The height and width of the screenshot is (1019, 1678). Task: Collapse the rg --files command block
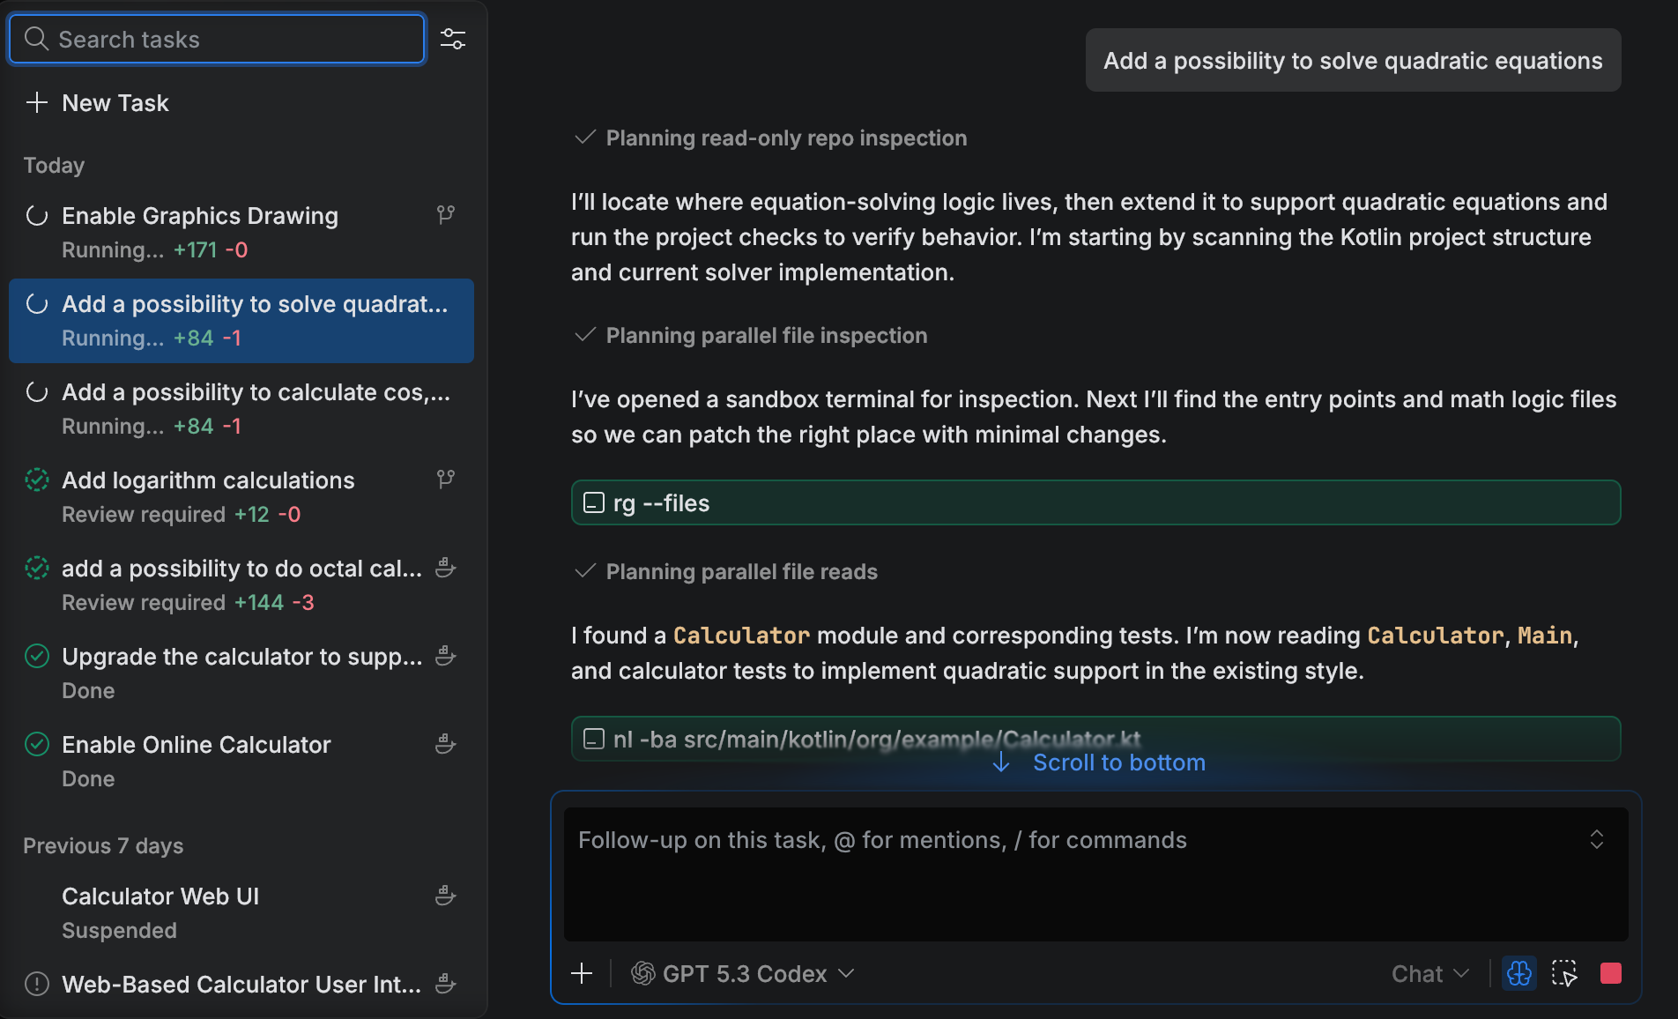[595, 502]
